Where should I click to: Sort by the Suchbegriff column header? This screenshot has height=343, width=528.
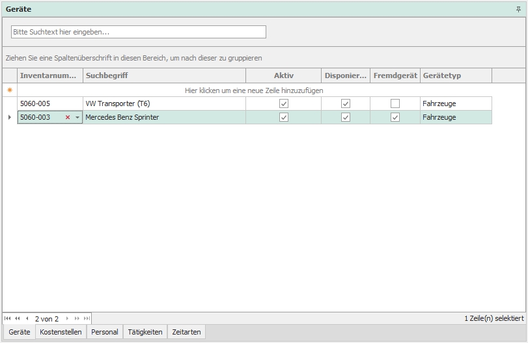point(164,75)
